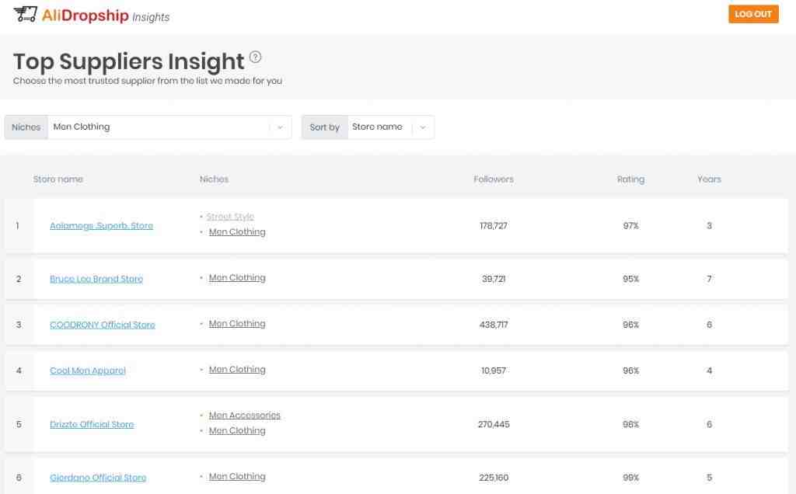This screenshot has height=494, width=796.
Task: Select Men Clothing niche in Drizzte row
Action: click(x=237, y=430)
